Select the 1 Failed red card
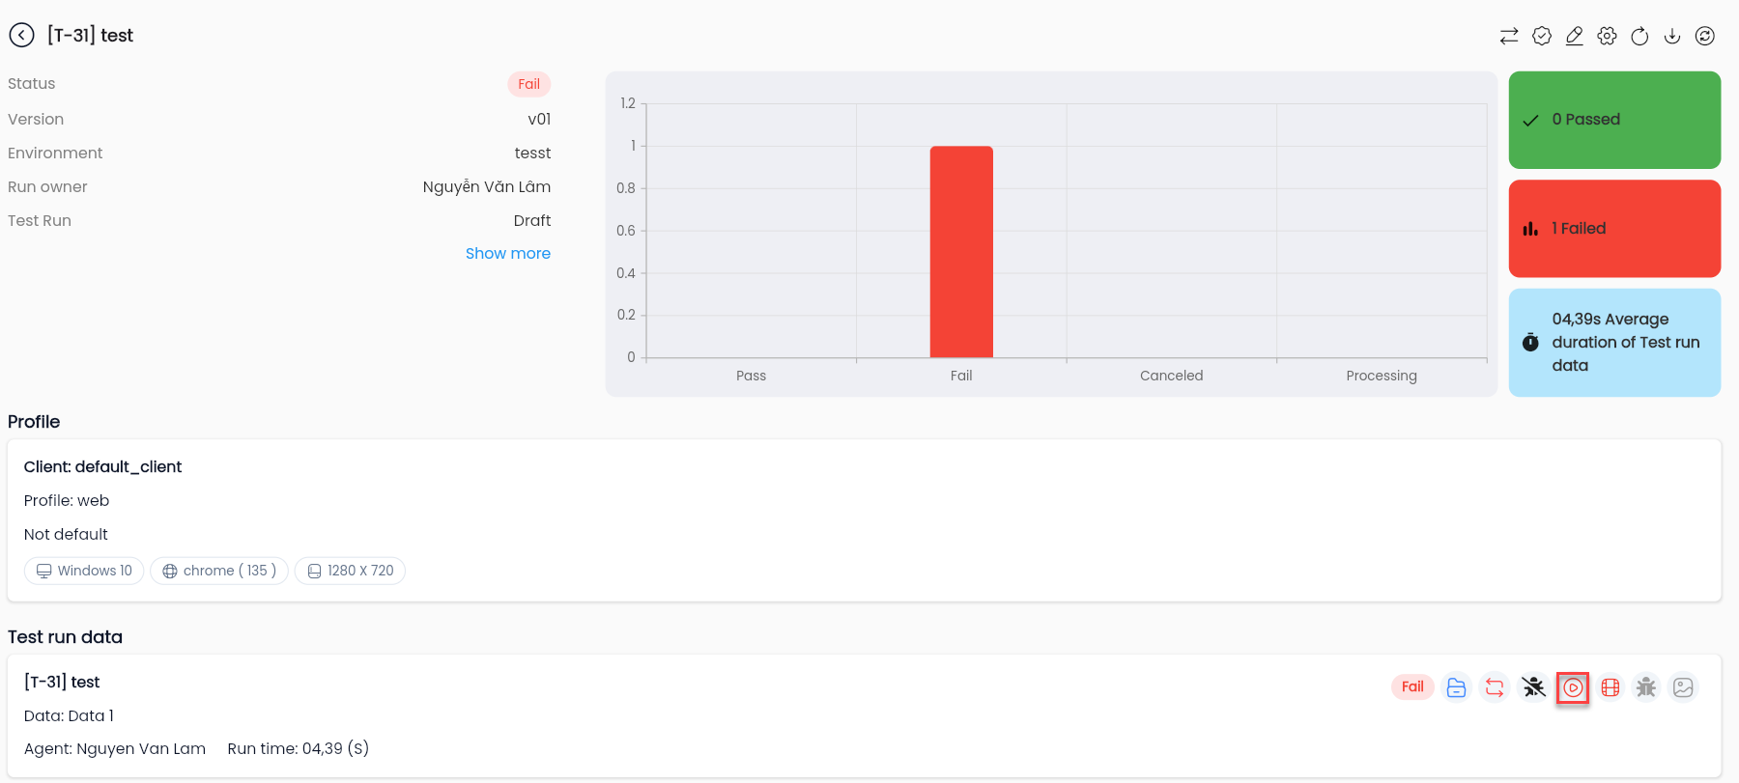 [x=1614, y=229]
